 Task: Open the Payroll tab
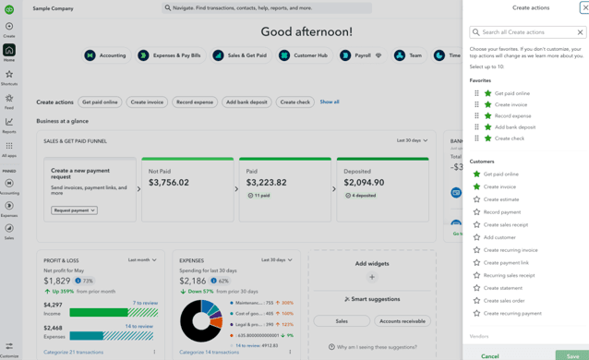(x=362, y=55)
